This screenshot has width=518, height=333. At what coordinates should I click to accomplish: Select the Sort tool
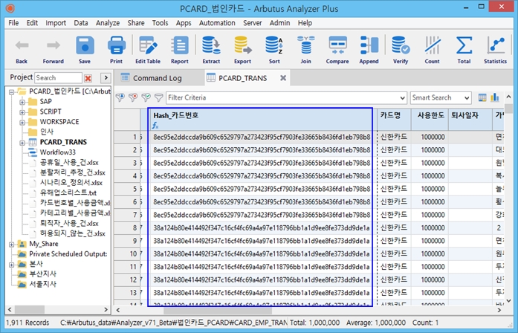pos(274,50)
